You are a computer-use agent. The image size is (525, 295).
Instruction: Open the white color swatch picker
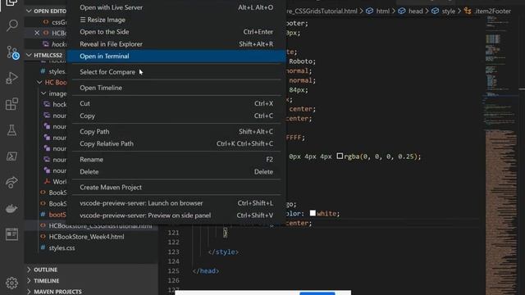coord(313,213)
